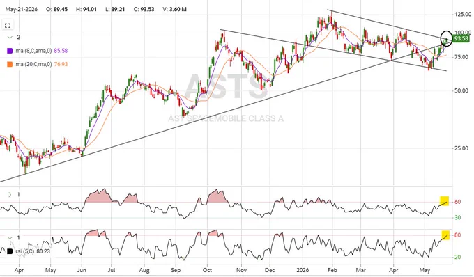
Task: Click the 85.58 EMA value
Action: (x=61, y=51)
